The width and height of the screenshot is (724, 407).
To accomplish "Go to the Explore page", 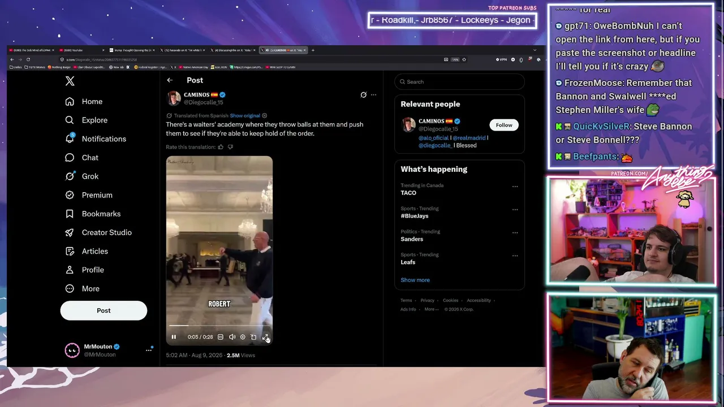I will click(x=86, y=120).
